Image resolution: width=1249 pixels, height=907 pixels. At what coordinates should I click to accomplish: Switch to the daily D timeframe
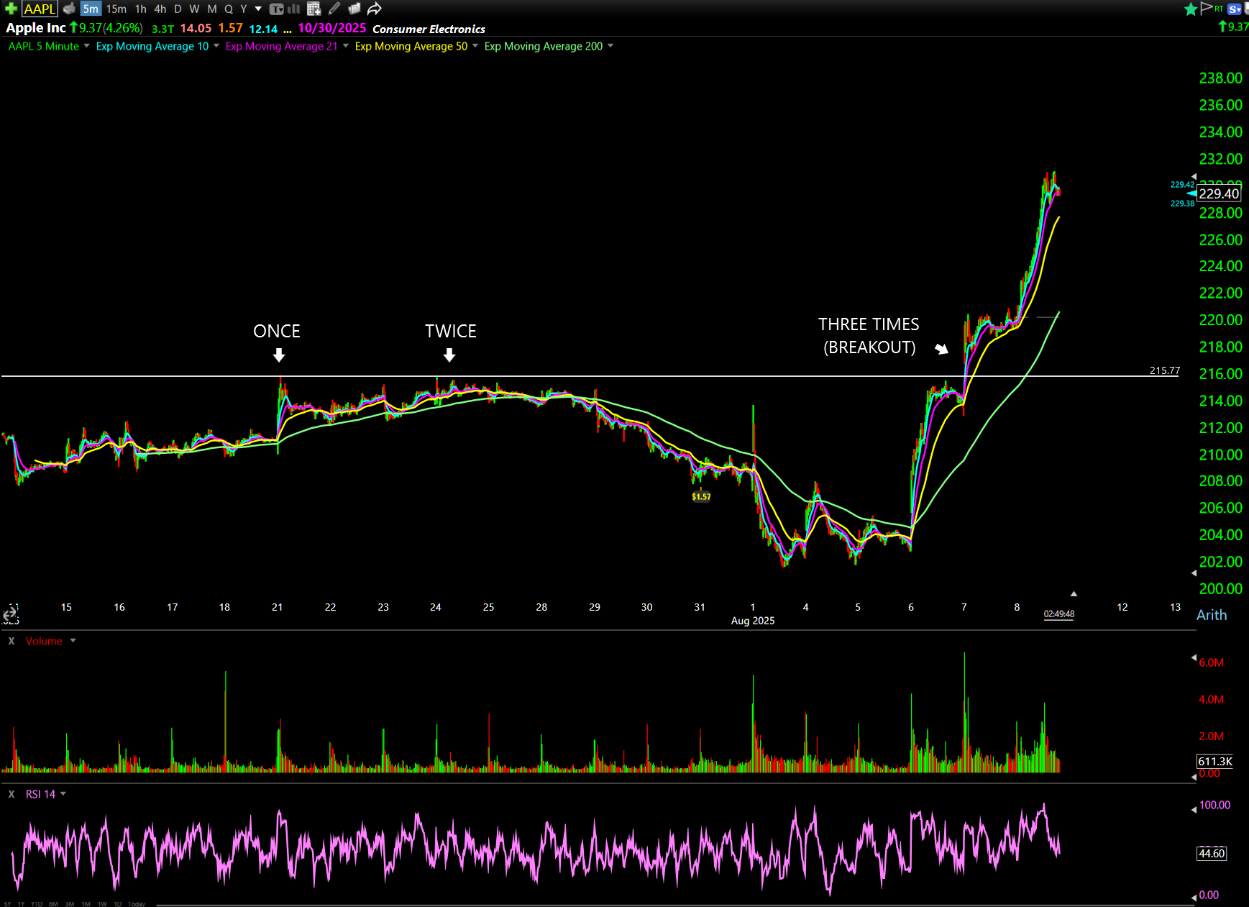coord(178,9)
